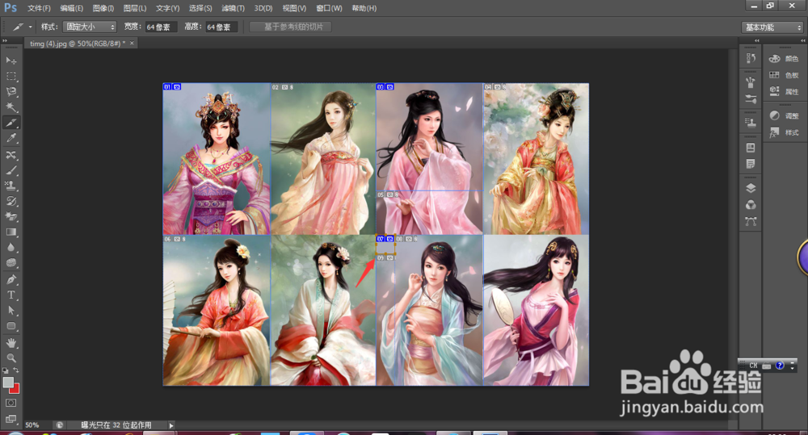808x435 pixels.
Task: Select the History Brush tool
Action: pos(11,201)
